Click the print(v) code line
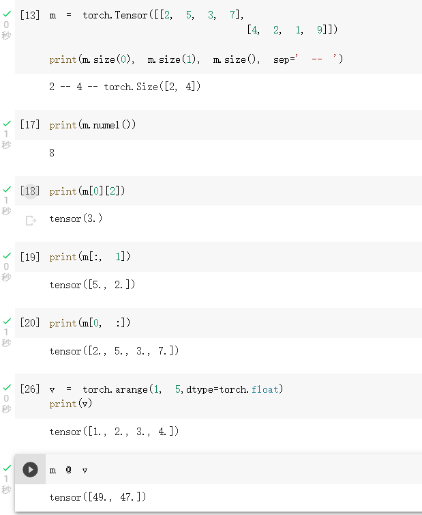The width and height of the screenshot is (422, 515). coord(72,404)
